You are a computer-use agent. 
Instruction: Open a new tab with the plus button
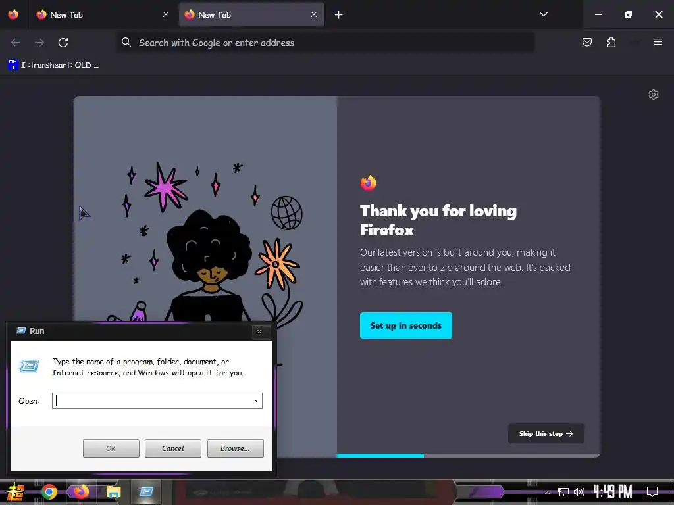tap(339, 15)
